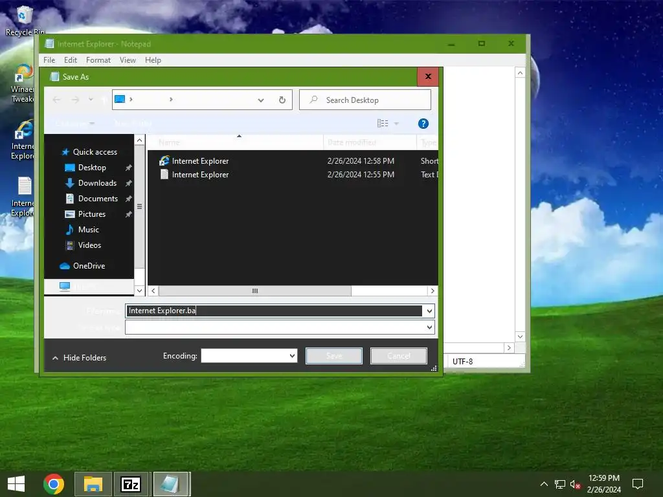The image size is (663, 497).
Task: Open Notepad's View menu
Action: pyautogui.click(x=128, y=60)
